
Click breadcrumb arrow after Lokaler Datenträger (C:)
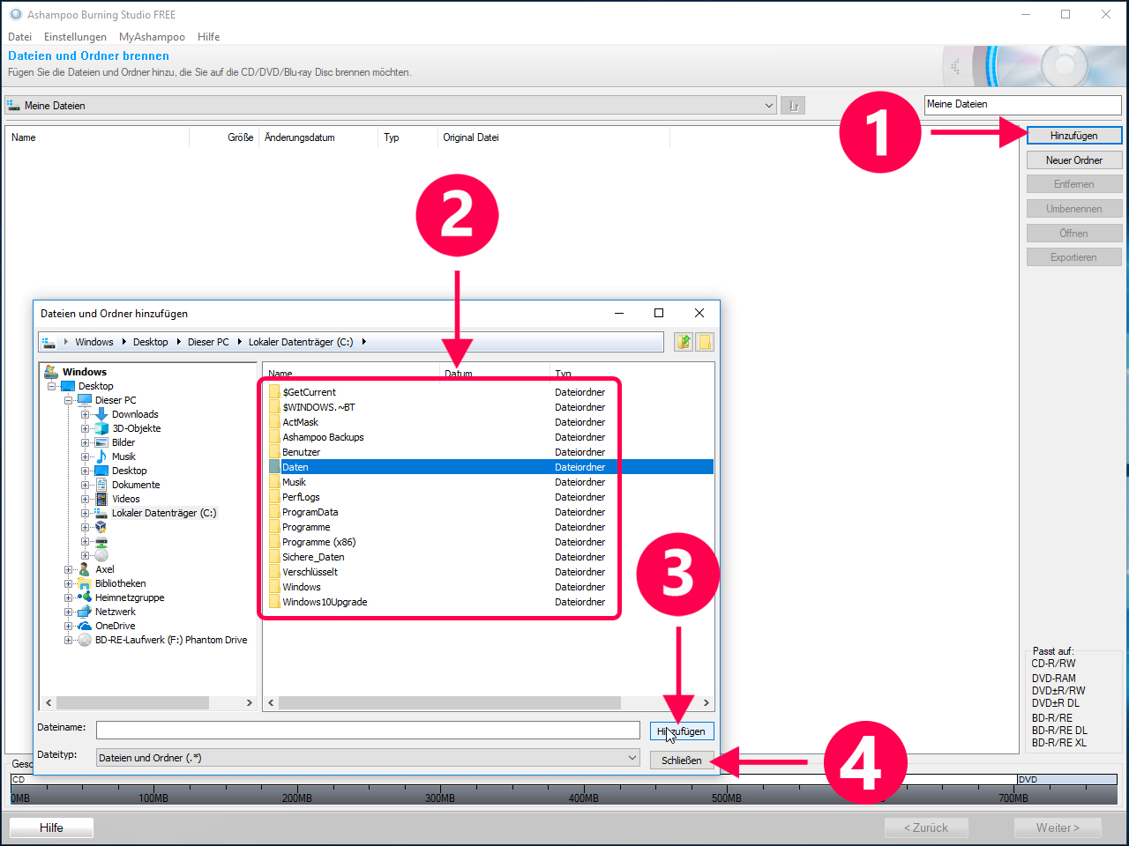(363, 342)
